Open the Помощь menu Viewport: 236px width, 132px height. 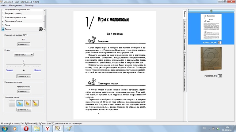point(29,5)
